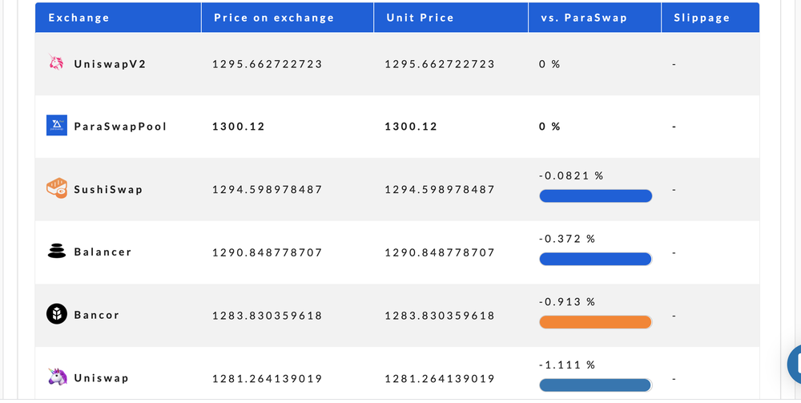Click Balancer price on exchange 1290.848778707

coord(268,252)
